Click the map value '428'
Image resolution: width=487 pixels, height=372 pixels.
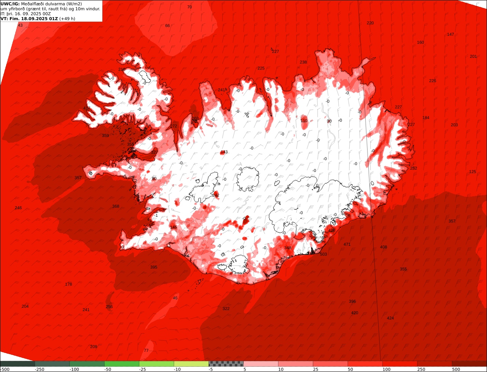pos(332,230)
